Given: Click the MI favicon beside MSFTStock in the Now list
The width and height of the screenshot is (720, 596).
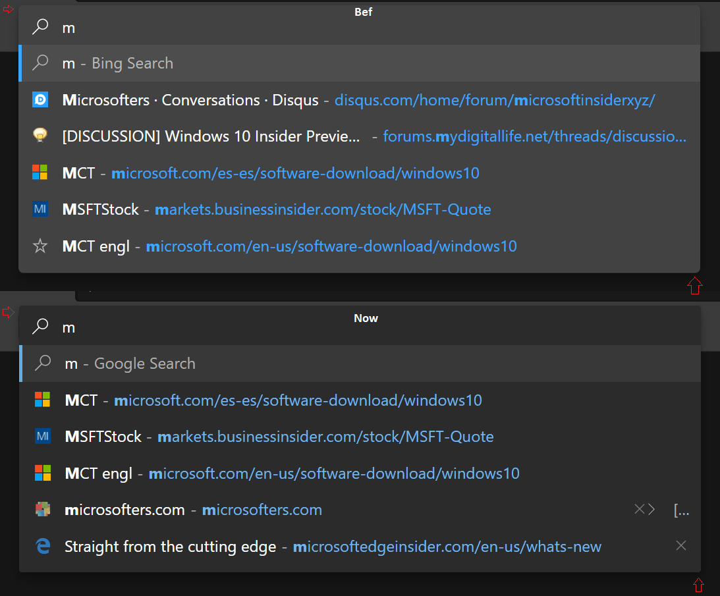Looking at the screenshot, I should click(43, 436).
